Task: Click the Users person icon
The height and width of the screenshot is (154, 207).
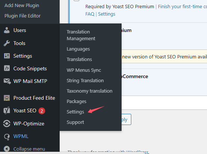Action: (x=7, y=30)
